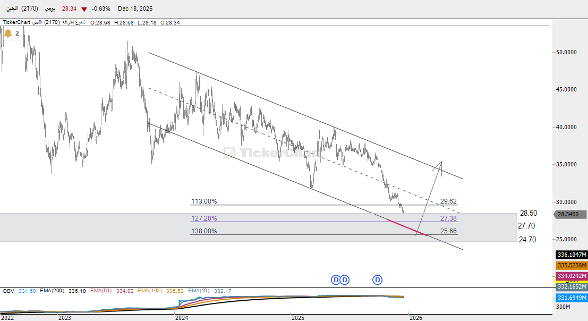
Task: Select the pink trendline segment
Action: (407, 227)
